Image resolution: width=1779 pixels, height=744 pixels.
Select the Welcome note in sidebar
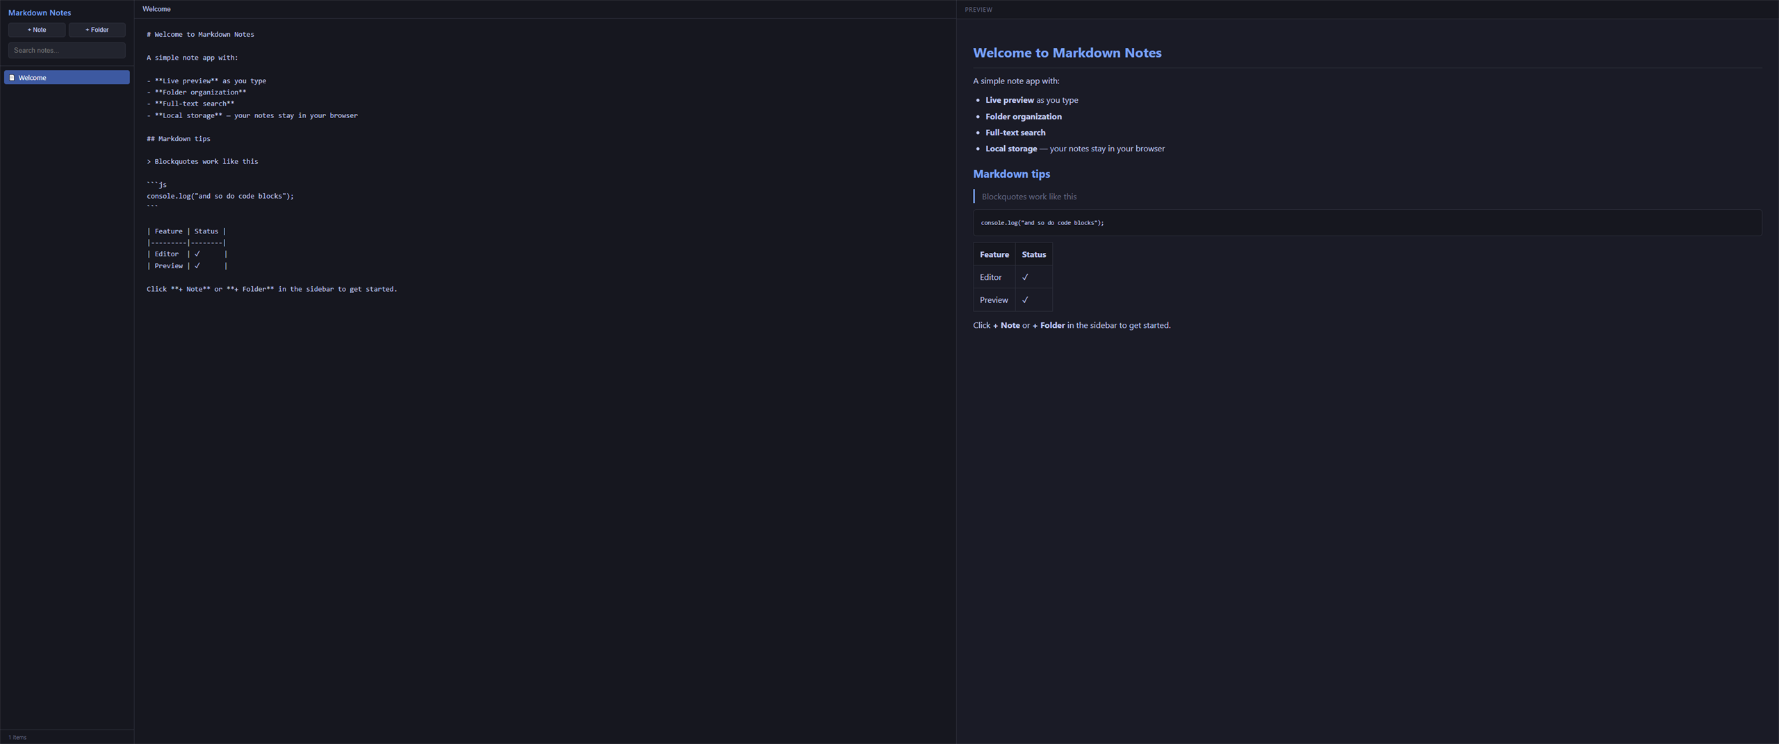67,78
